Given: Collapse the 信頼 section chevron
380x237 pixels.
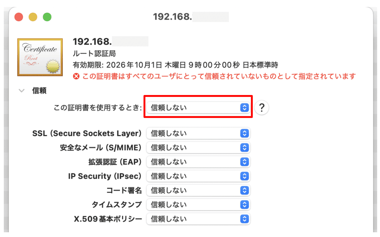Looking at the screenshot, I should pyautogui.click(x=22, y=91).
